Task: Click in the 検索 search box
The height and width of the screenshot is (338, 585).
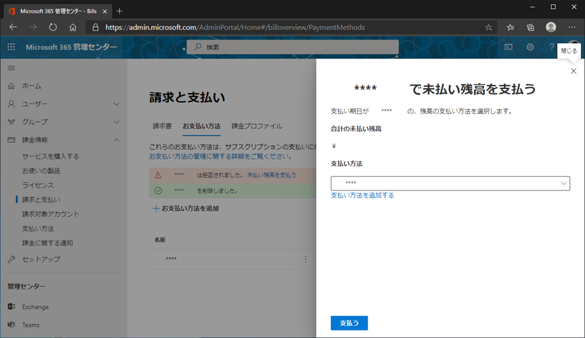Action: click(292, 47)
